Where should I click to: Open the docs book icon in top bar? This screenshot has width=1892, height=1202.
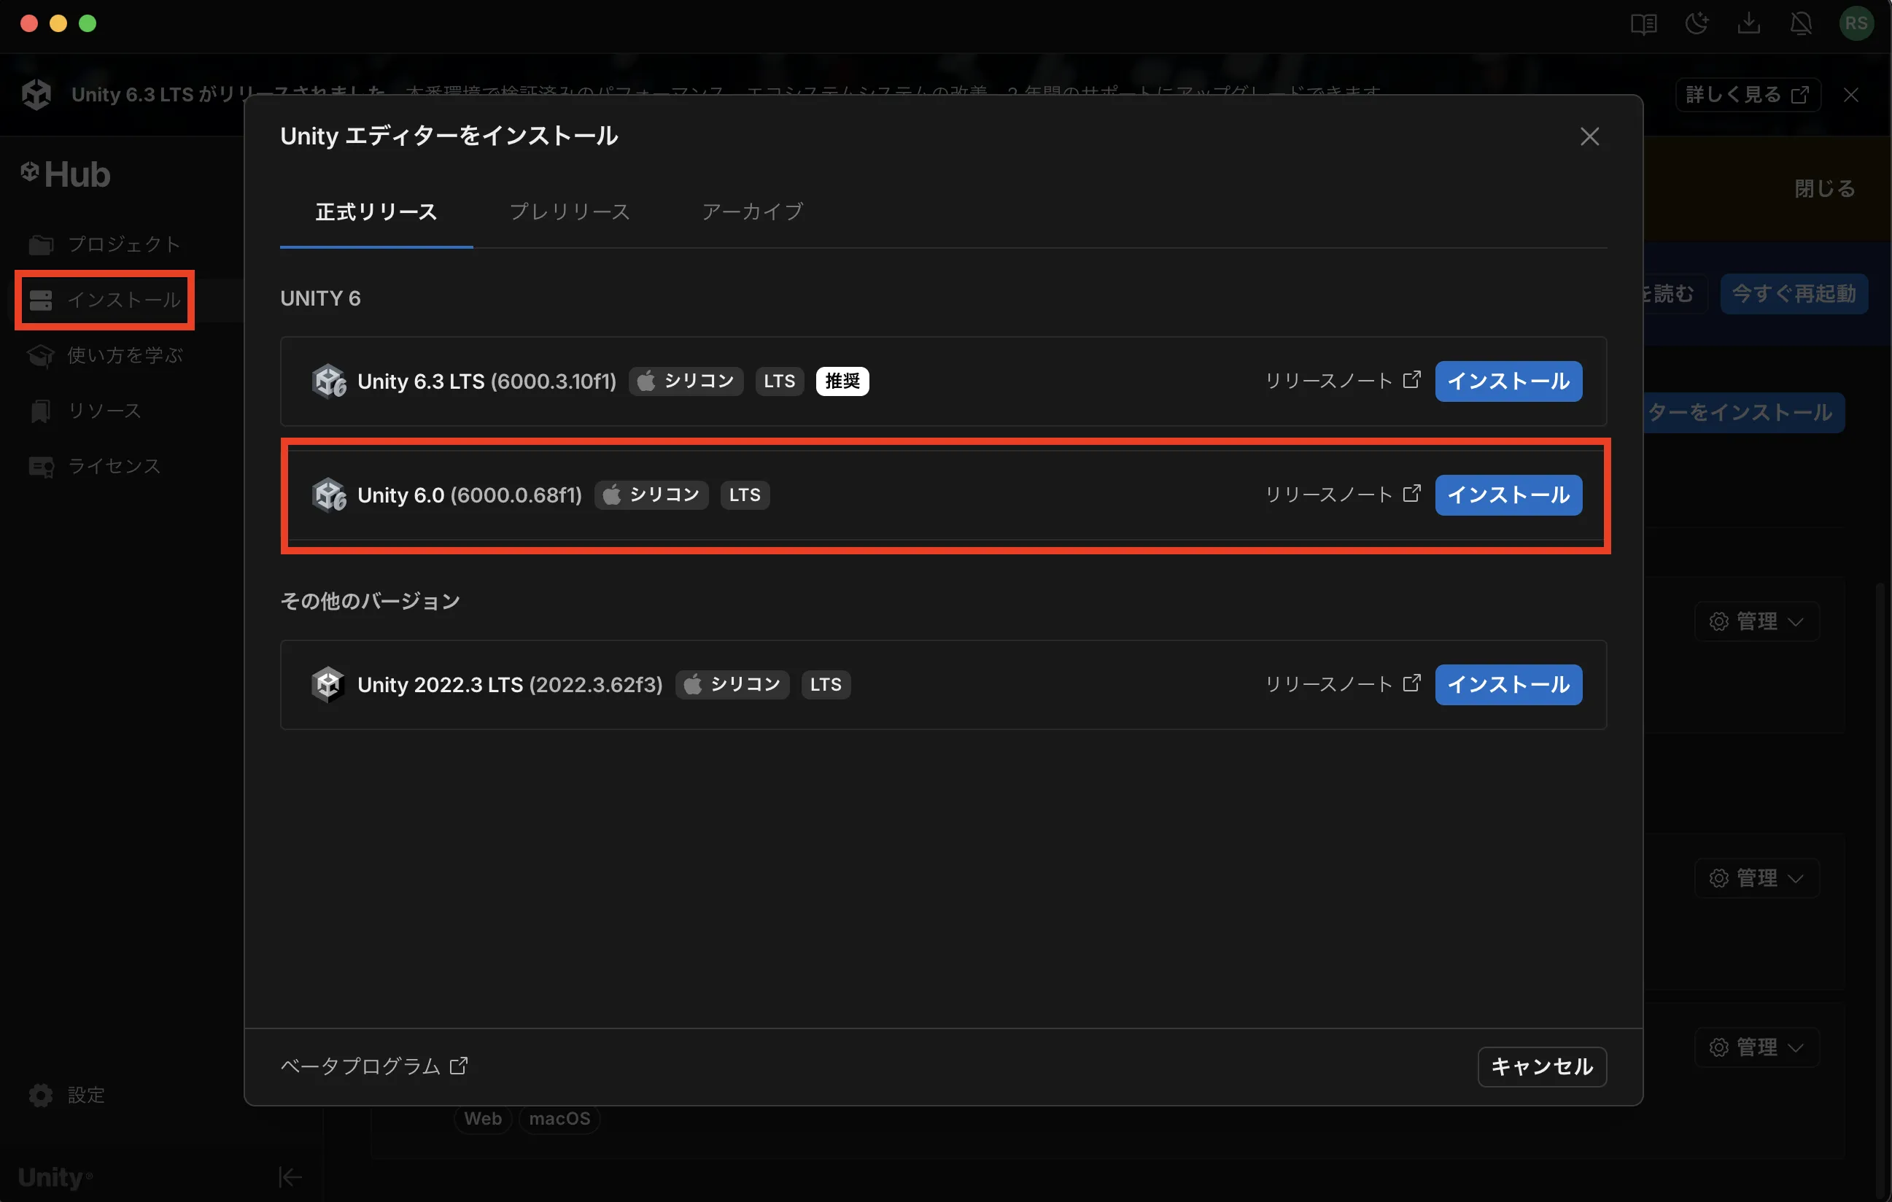tap(1643, 23)
